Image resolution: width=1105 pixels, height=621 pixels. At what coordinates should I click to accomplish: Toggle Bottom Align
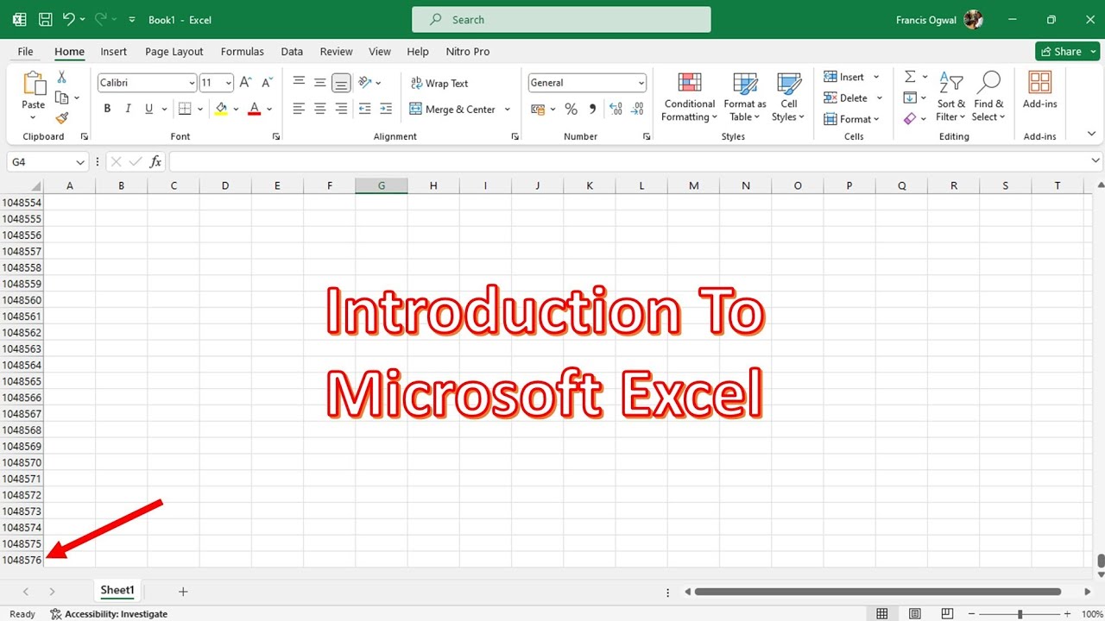342,83
